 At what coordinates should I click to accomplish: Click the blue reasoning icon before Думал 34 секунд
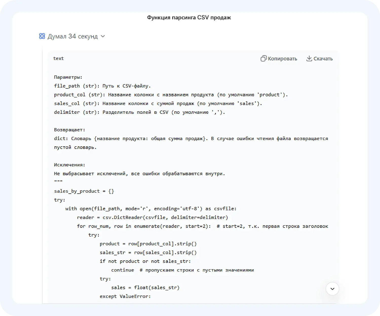pyautogui.click(x=42, y=36)
